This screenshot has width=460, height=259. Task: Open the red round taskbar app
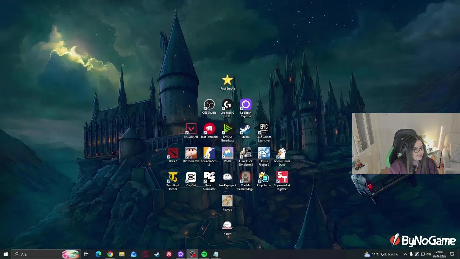click(169, 254)
